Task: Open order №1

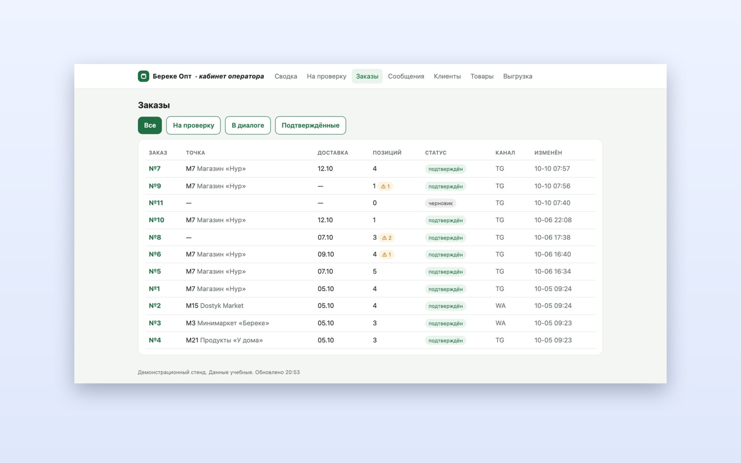Action: coord(154,289)
